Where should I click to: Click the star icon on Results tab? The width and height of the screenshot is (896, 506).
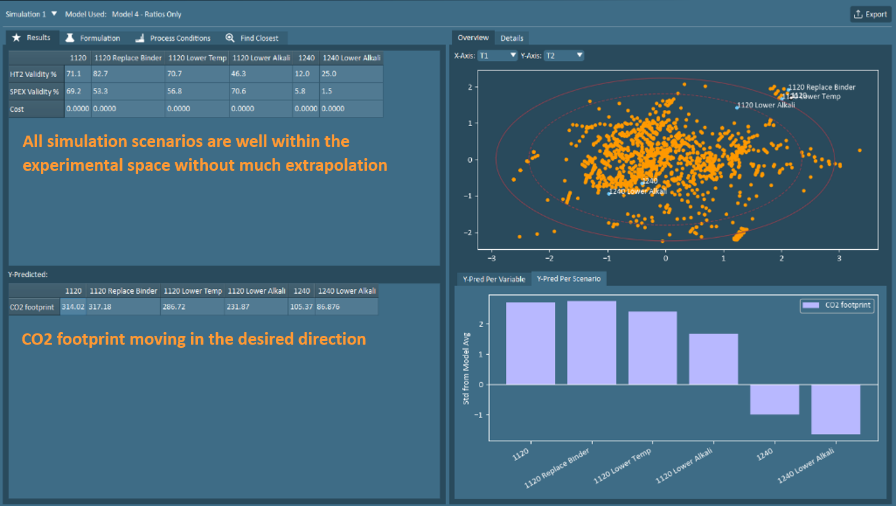[17, 38]
